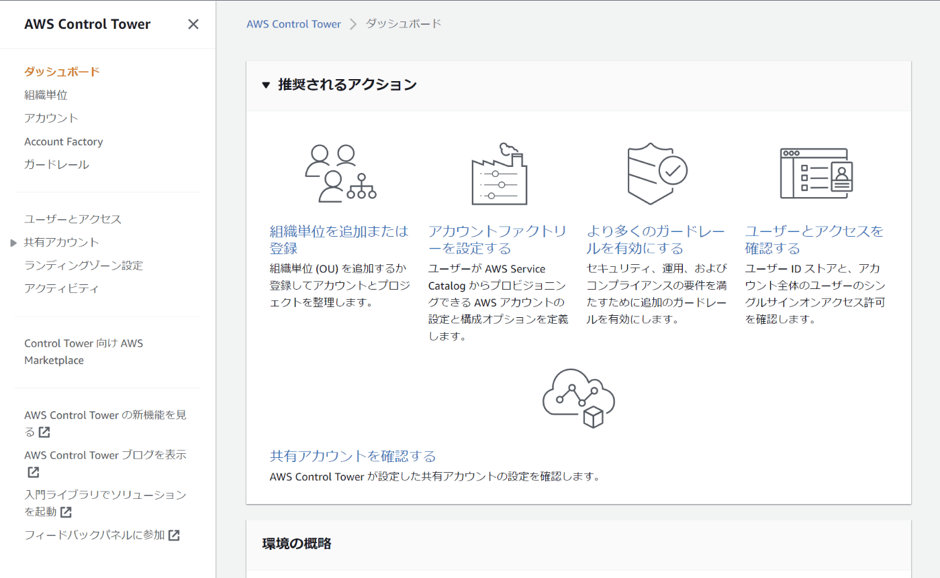The height and width of the screenshot is (578, 940).
Task: Click description starting セキュリティ、運用、および
Action: pyautogui.click(x=656, y=294)
